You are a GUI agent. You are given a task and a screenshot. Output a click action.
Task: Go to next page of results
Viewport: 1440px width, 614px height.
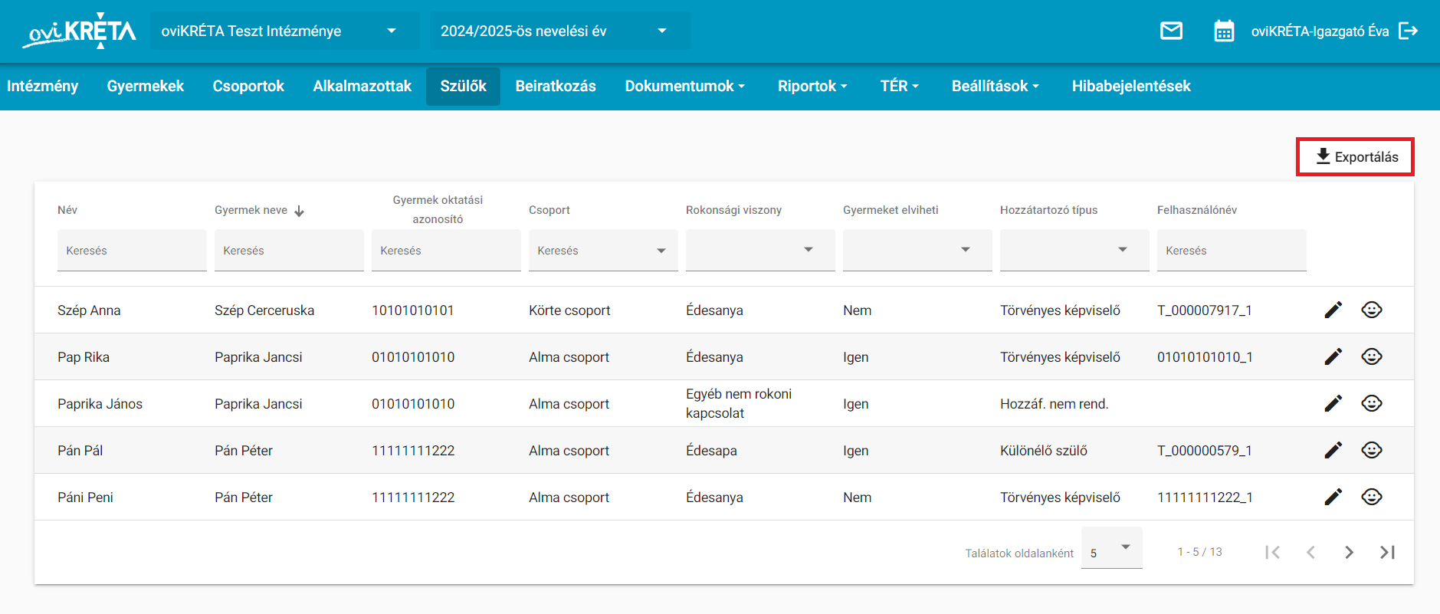tap(1349, 552)
